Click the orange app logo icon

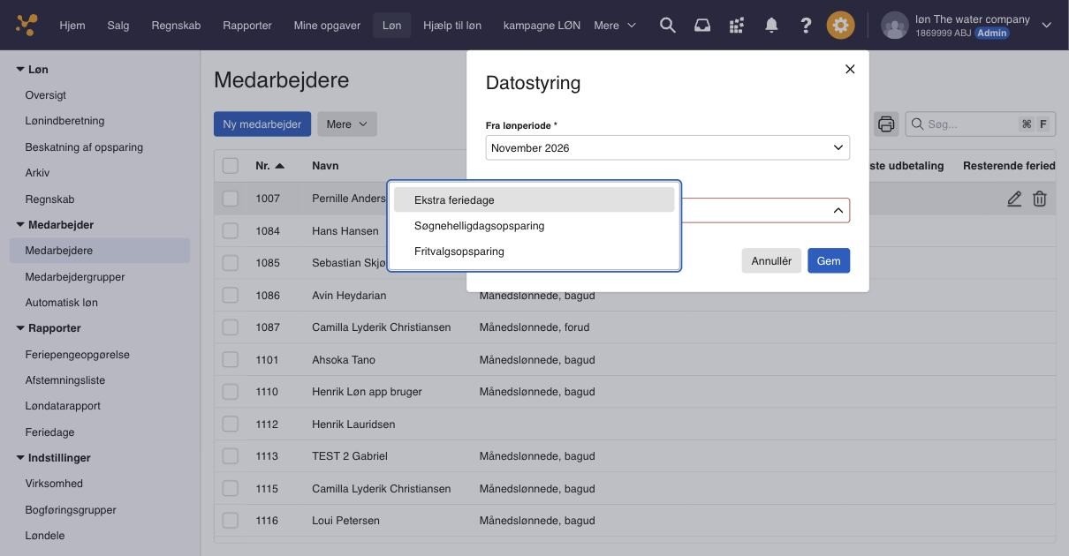27,25
